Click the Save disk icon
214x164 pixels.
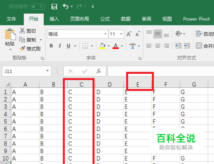point(54,6)
